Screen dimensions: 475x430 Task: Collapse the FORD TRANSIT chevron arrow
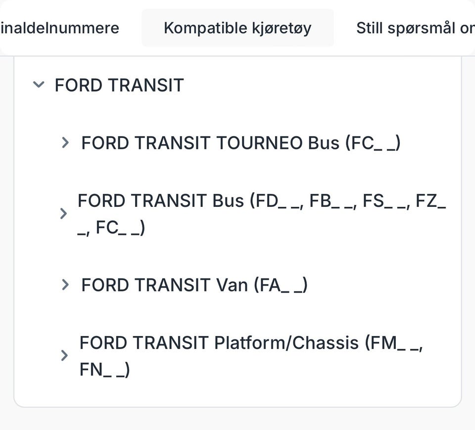click(38, 85)
